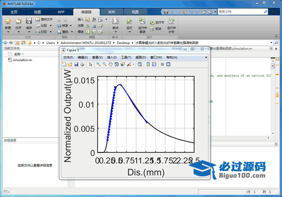The width and height of the screenshot is (282, 197).
Task: Open the 编辑(E) menu in Figure 1
Action: (x=83, y=58)
